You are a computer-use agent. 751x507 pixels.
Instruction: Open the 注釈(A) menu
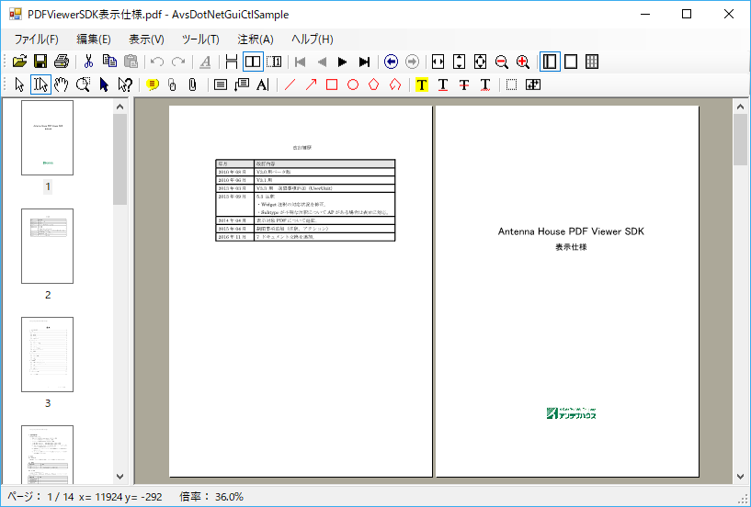click(256, 39)
